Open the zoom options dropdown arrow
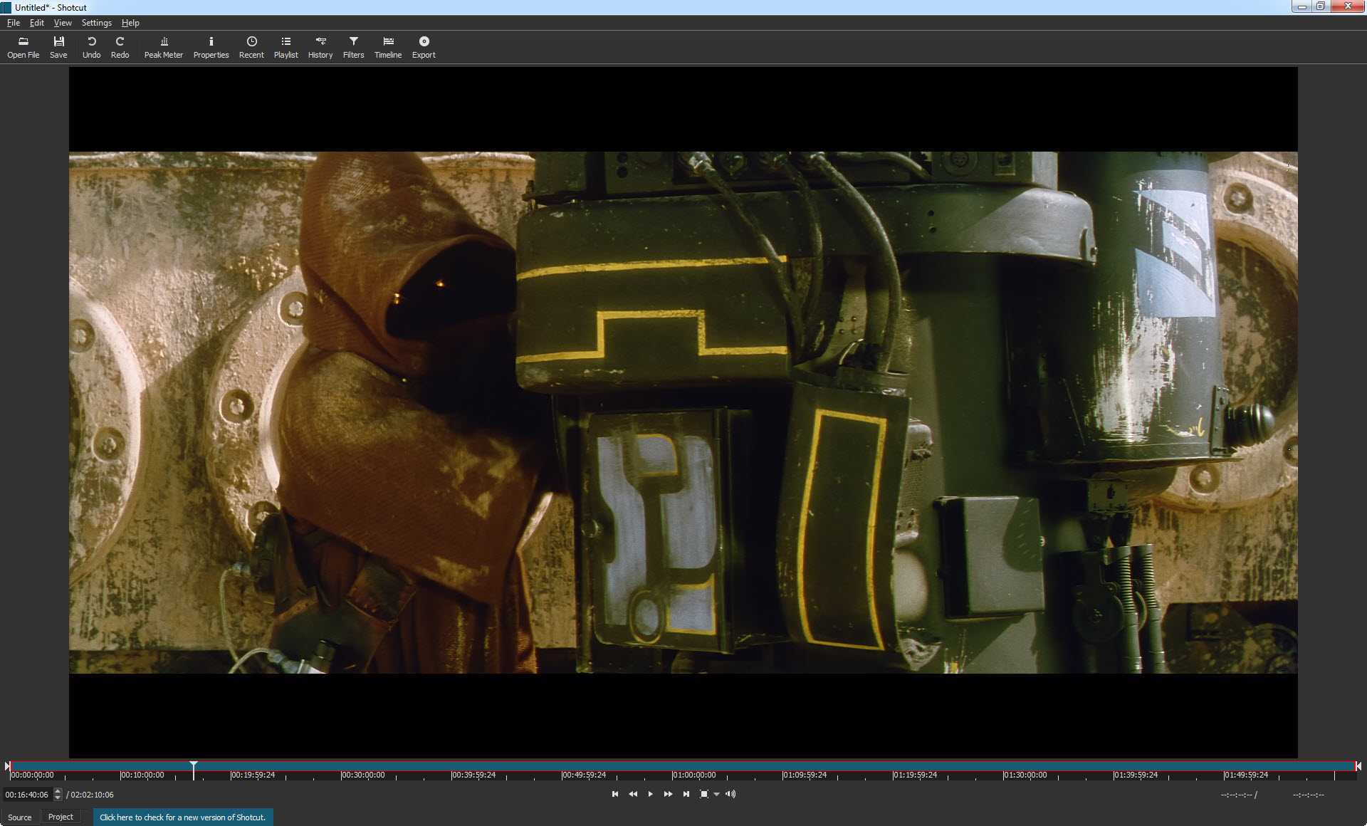 point(717,795)
